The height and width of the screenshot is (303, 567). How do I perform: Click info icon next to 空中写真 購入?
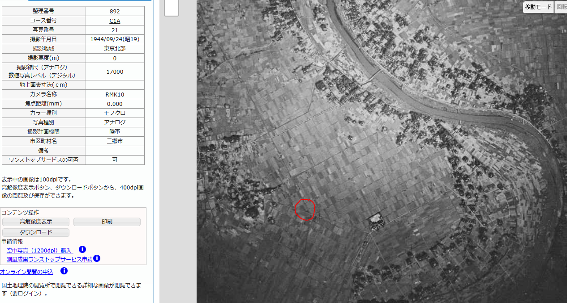coord(82,249)
